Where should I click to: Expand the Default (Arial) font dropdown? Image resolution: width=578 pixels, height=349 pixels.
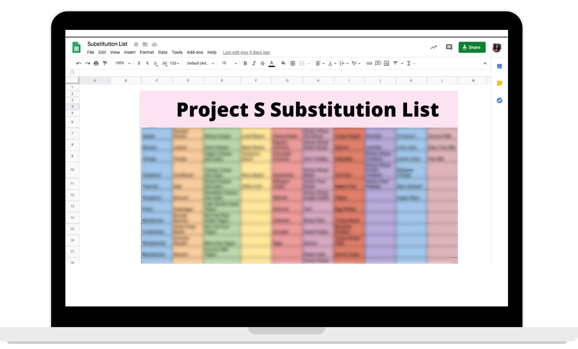[x=200, y=63]
